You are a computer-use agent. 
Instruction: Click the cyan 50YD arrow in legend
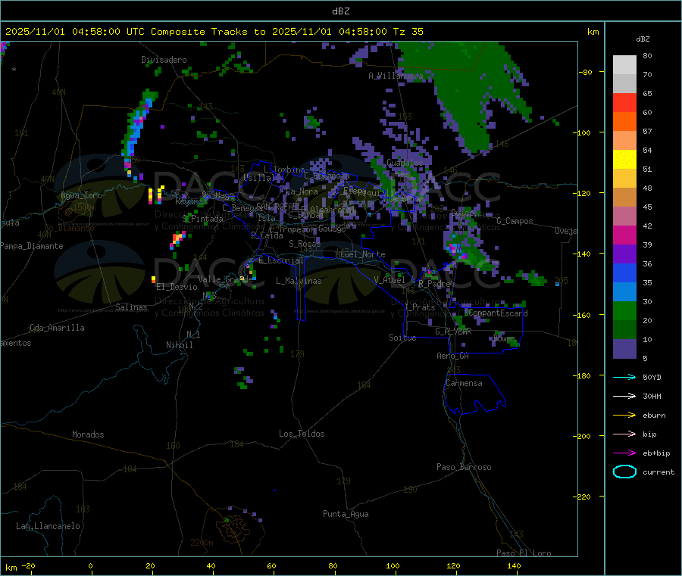coord(624,377)
